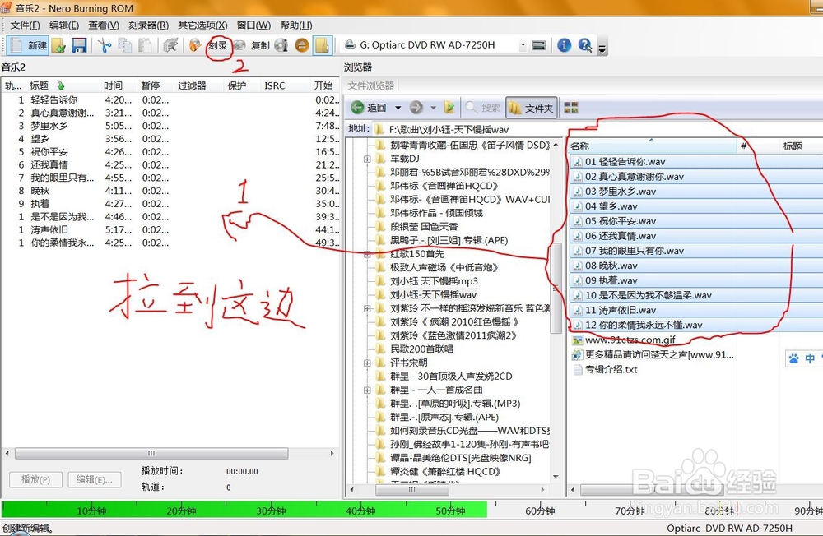Click the Copy documents icon in toolbar
The width and height of the screenshot is (823, 536).
tap(125, 46)
